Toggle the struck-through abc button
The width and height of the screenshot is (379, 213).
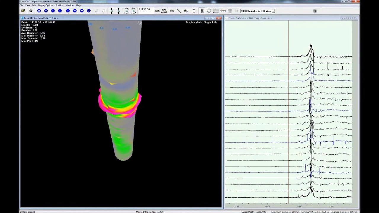[186, 11]
